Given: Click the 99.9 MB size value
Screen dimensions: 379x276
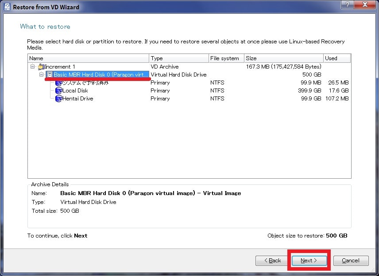Looking at the screenshot, I should [311, 83].
